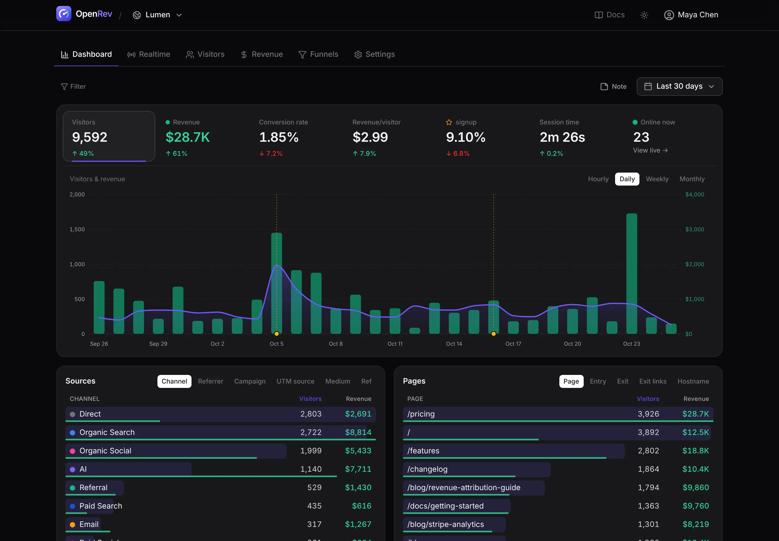Image resolution: width=779 pixels, height=541 pixels.
Task: Open the Lumen site switcher dropdown
Action: tap(158, 15)
